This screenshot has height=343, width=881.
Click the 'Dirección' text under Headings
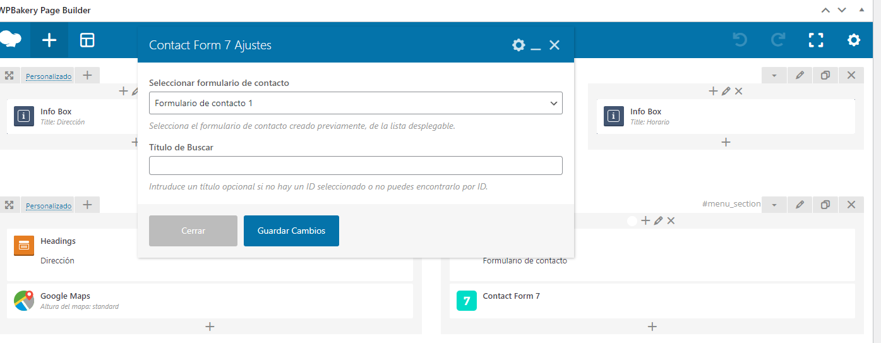(x=57, y=260)
